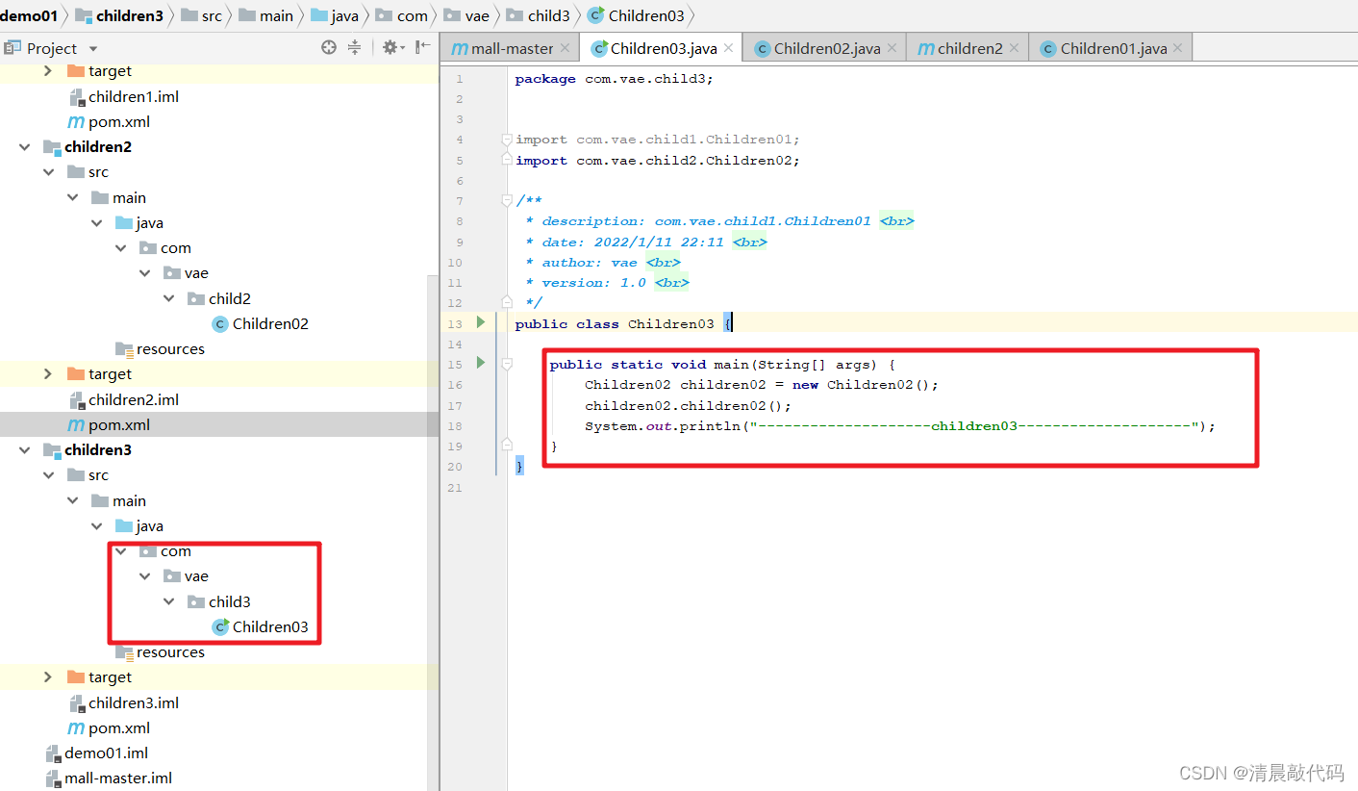The height and width of the screenshot is (791, 1358).
Task: Hide the Project tool window
Action: tap(422, 47)
